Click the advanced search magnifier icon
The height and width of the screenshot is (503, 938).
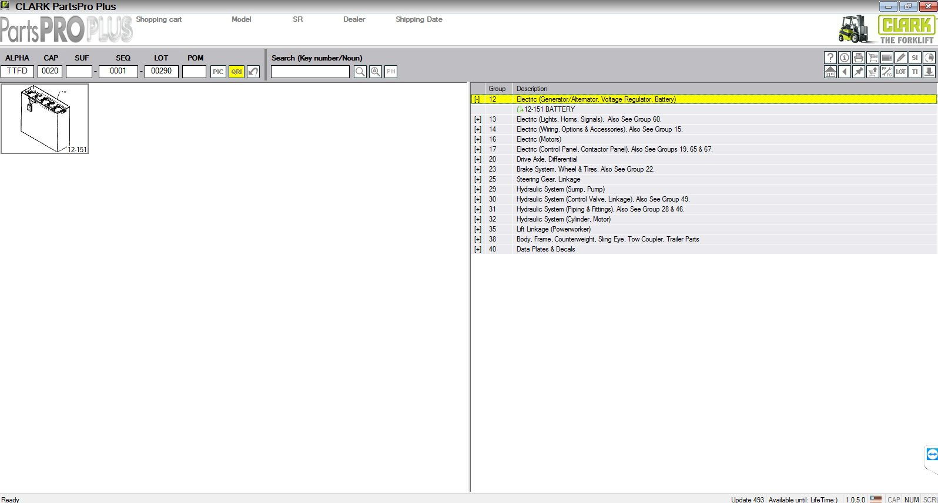pos(376,72)
